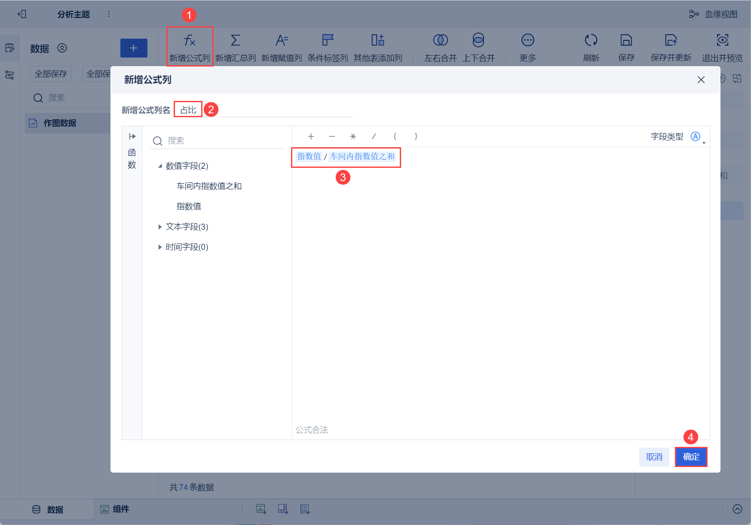
Task: Insert the minus operator
Action: pyautogui.click(x=332, y=137)
